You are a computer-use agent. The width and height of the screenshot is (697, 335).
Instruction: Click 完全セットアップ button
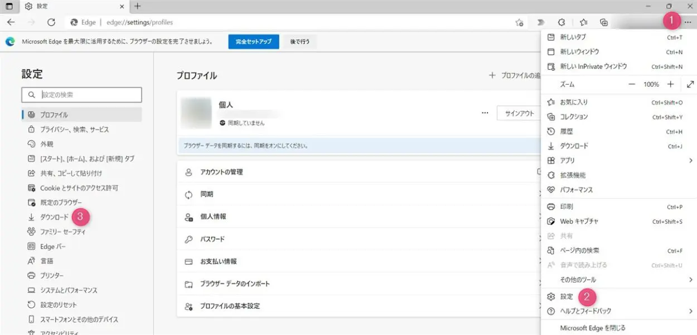(254, 42)
